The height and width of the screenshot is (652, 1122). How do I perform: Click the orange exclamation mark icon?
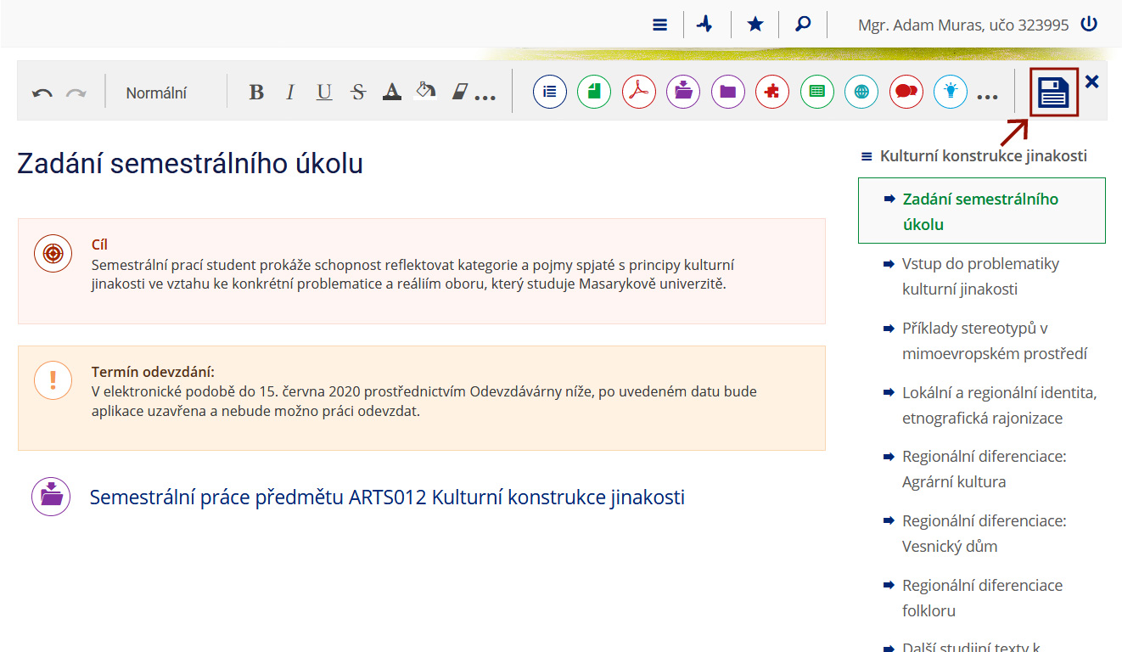53,379
